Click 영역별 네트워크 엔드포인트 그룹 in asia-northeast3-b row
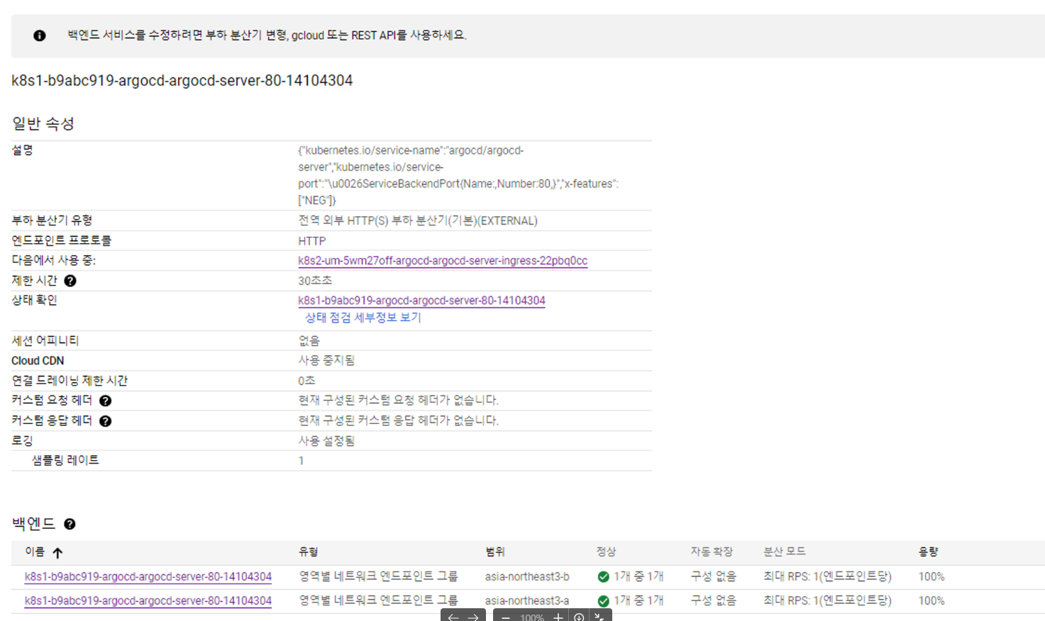This screenshot has height=621, width=1045. 378,576
